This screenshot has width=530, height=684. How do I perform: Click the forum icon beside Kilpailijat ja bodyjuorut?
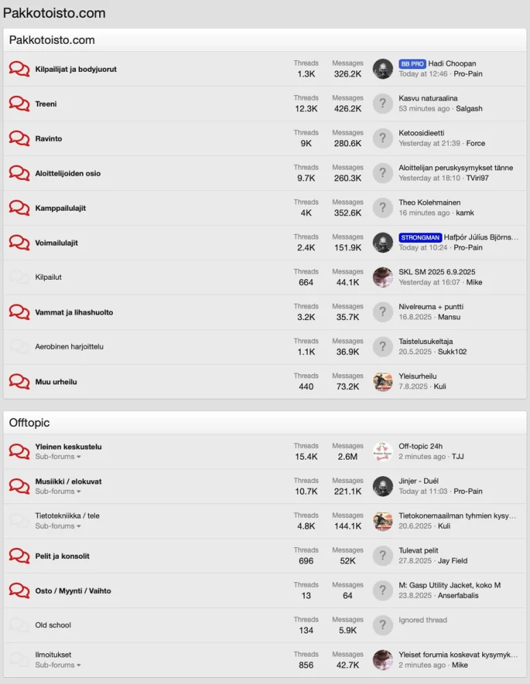19,68
